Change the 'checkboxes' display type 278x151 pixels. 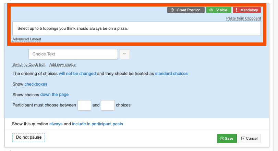(x=36, y=84)
